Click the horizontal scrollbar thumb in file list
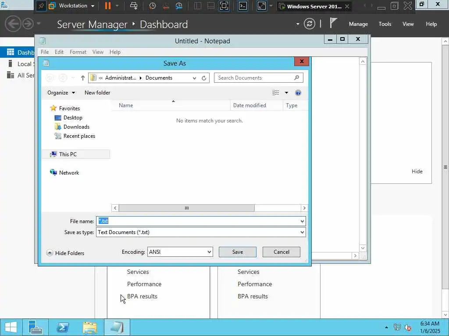449x336 pixels. (x=186, y=208)
